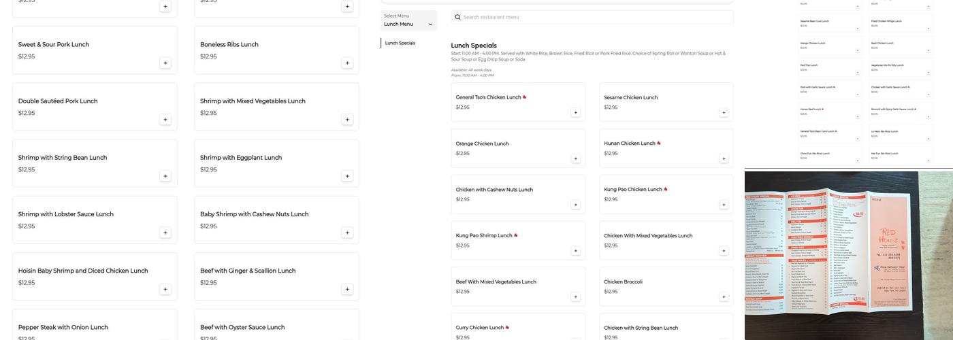Focus the Search restaurant menu field

(592, 18)
